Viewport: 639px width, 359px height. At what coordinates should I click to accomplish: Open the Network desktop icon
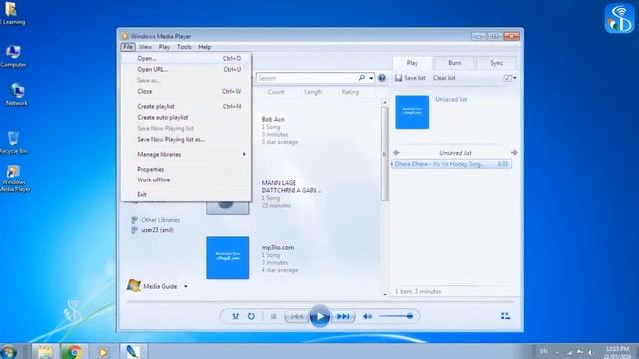pyautogui.click(x=16, y=94)
